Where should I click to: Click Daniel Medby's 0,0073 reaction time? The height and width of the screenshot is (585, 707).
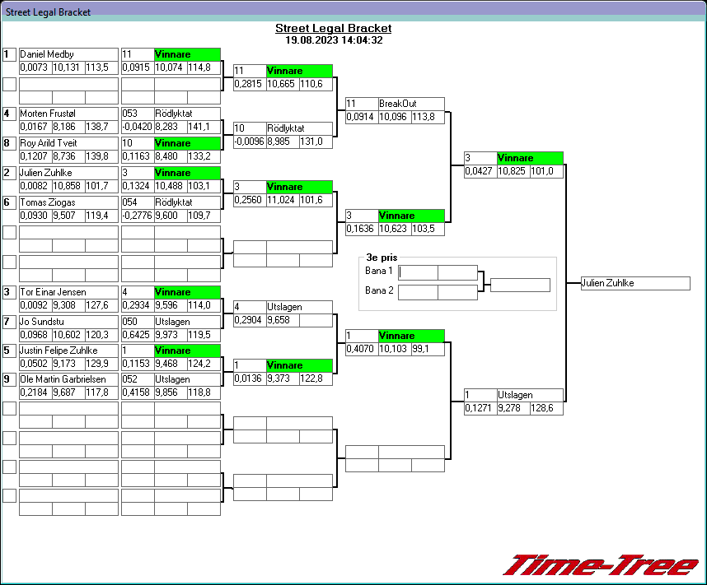tap(35, 67)
